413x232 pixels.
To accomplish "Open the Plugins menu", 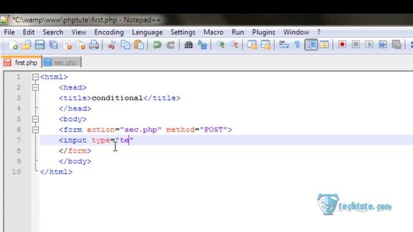I will [x=263, y=32].
